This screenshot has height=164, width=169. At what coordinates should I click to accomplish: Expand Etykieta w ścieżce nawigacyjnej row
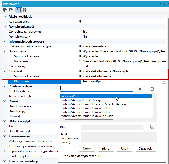pos(5,46)
